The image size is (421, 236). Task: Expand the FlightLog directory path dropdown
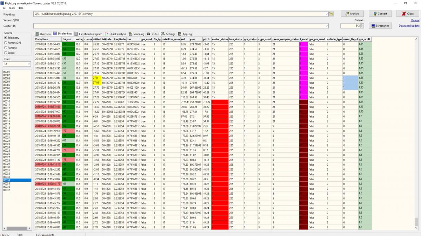tap(327, 14)
